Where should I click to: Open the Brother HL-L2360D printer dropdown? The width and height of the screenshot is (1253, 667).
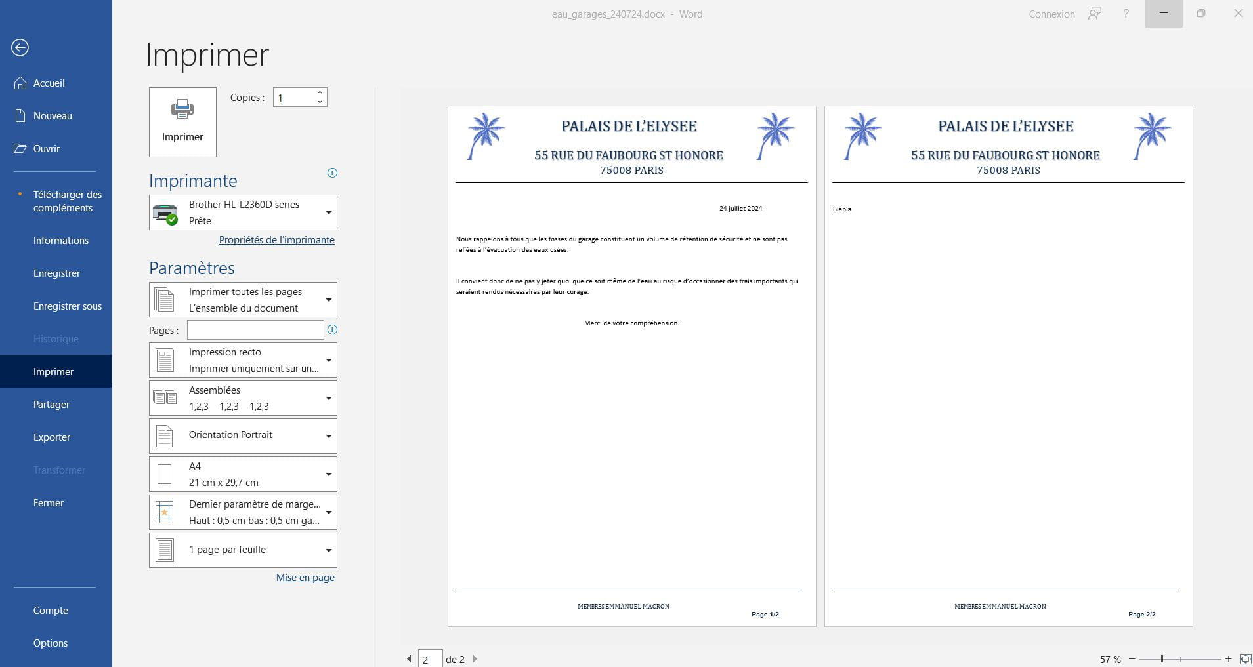click(243, 212)
